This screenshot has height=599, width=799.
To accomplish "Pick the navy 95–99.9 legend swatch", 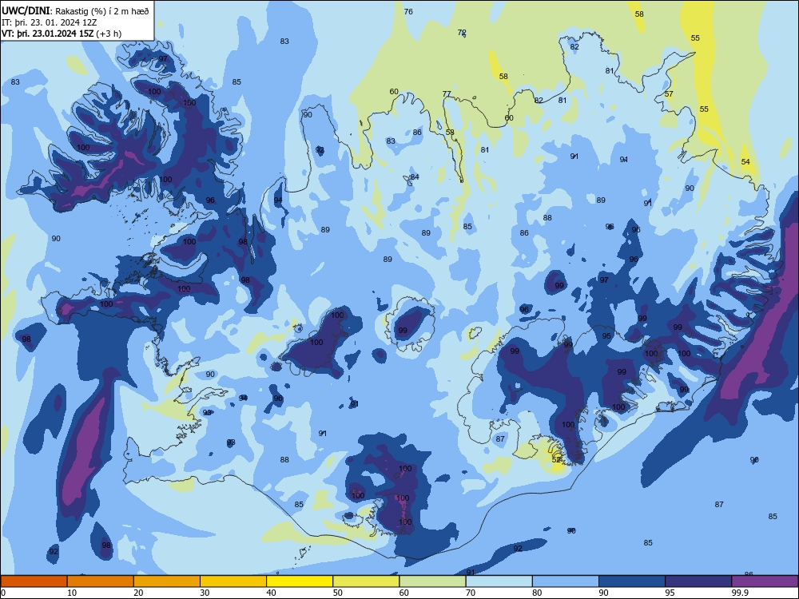I will coord(698,581).
